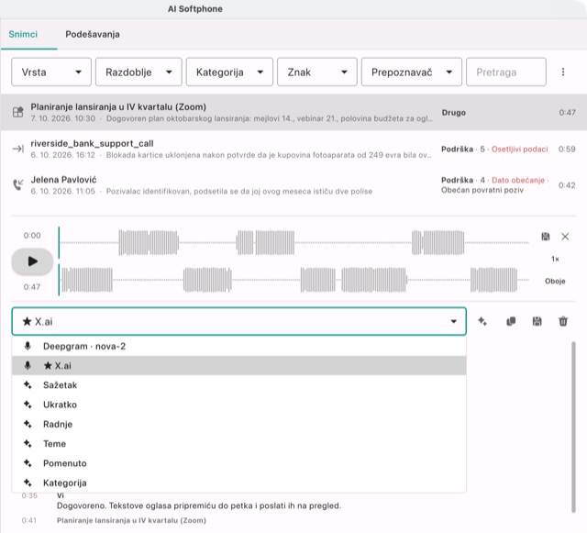Delete transcript with the trash icon
The width and height of the screenshot is (587, 533).
(x=563, y=321)
